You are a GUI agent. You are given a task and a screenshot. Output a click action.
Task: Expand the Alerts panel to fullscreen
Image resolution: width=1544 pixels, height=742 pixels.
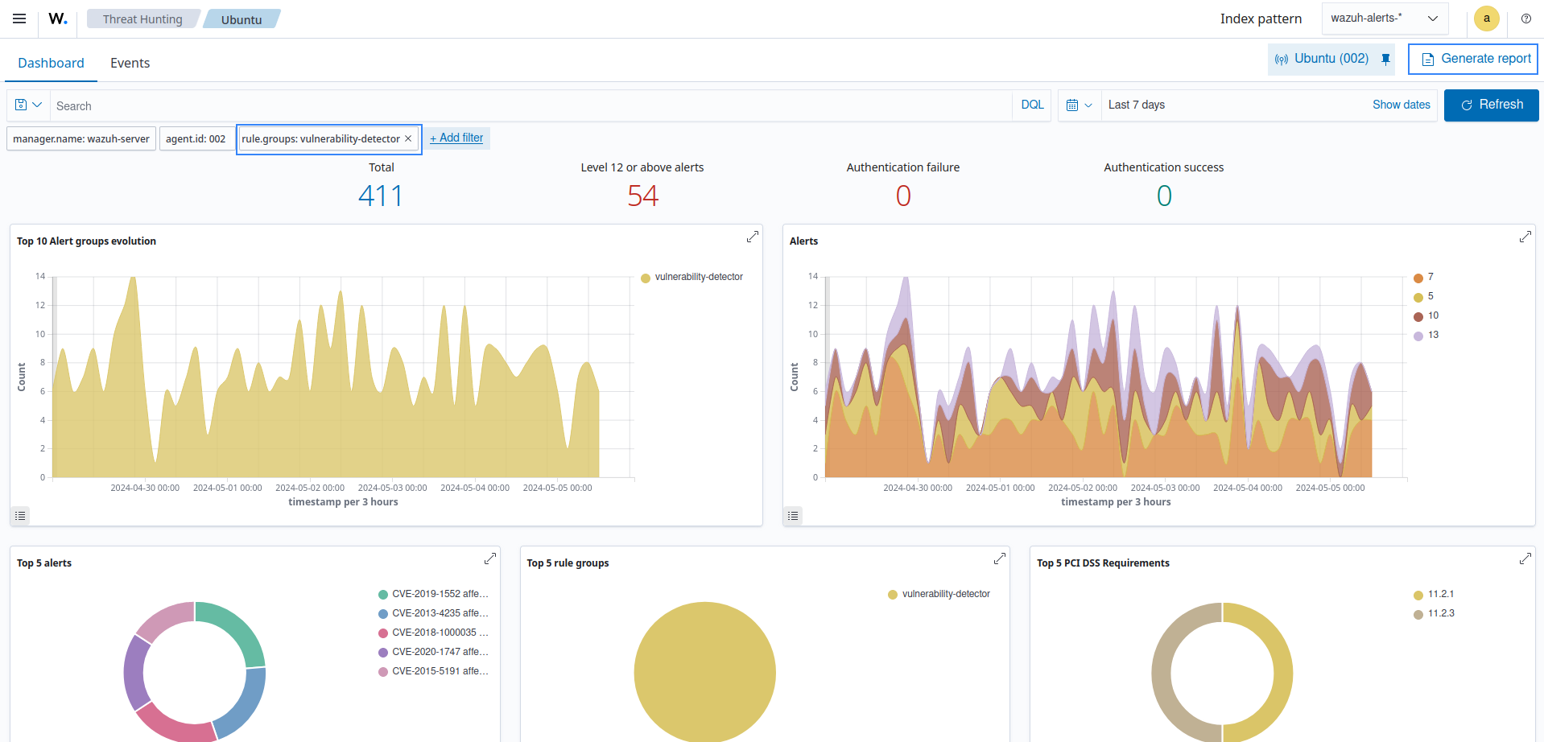(x=1525, y=237)
